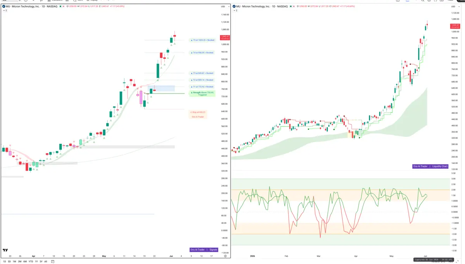The height and width of the screenshot is (264, 465).
Task: Open time axis settings gear on left chart
Action: click(x=225, y=256)
